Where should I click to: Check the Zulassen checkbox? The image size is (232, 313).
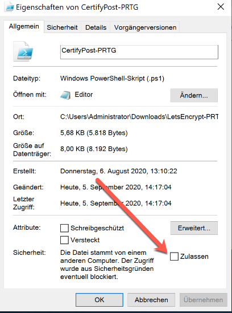pyautogui.click(x=174, y=257)
